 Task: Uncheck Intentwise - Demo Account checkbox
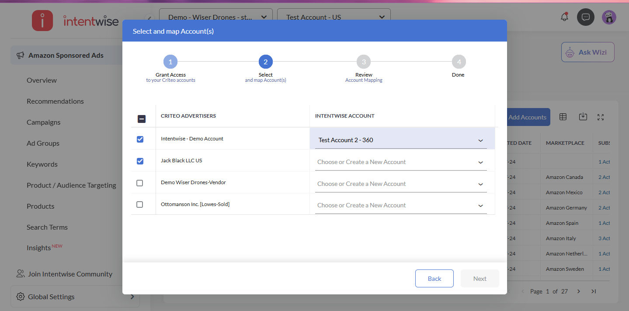coord(140,139)
